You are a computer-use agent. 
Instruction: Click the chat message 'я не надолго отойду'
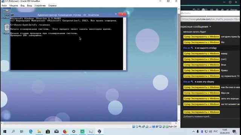pyautogui.click(x=206, y=48)
